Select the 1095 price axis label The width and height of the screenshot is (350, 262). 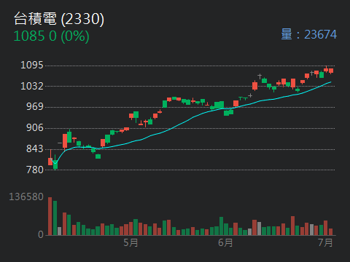click(32, 65)
